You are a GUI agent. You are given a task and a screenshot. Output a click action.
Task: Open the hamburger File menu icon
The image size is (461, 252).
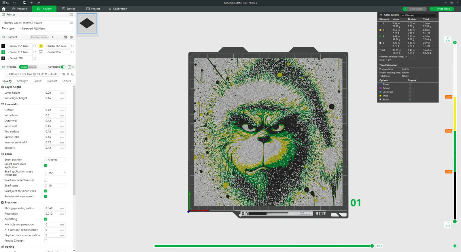click(4, 3)
